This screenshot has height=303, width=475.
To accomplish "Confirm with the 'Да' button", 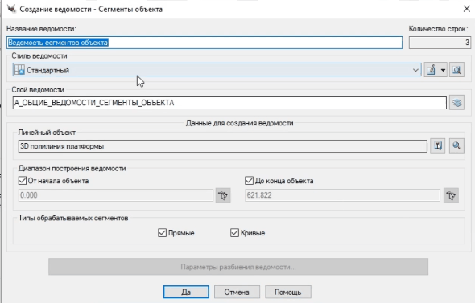I will click(186, 292).
